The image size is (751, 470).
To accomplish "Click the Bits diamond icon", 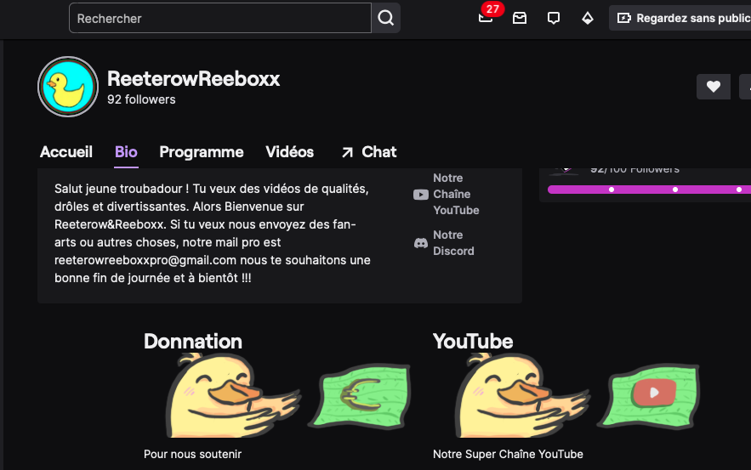I will [x=588, y=18].
